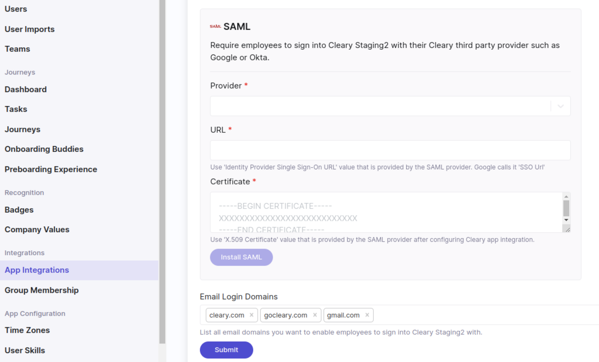Click the SAML logo icon
Viewport: 599px width, 362px height.
tap(215, 26)
